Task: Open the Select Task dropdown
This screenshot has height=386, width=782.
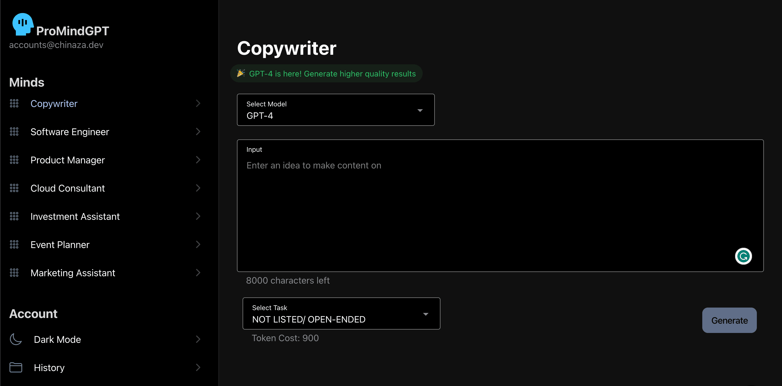Action: [341, 313]
